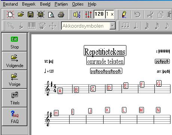Select the eighth note icon
Image resolution: width=172 pixels, height=135 pixels.
[167, 26]
